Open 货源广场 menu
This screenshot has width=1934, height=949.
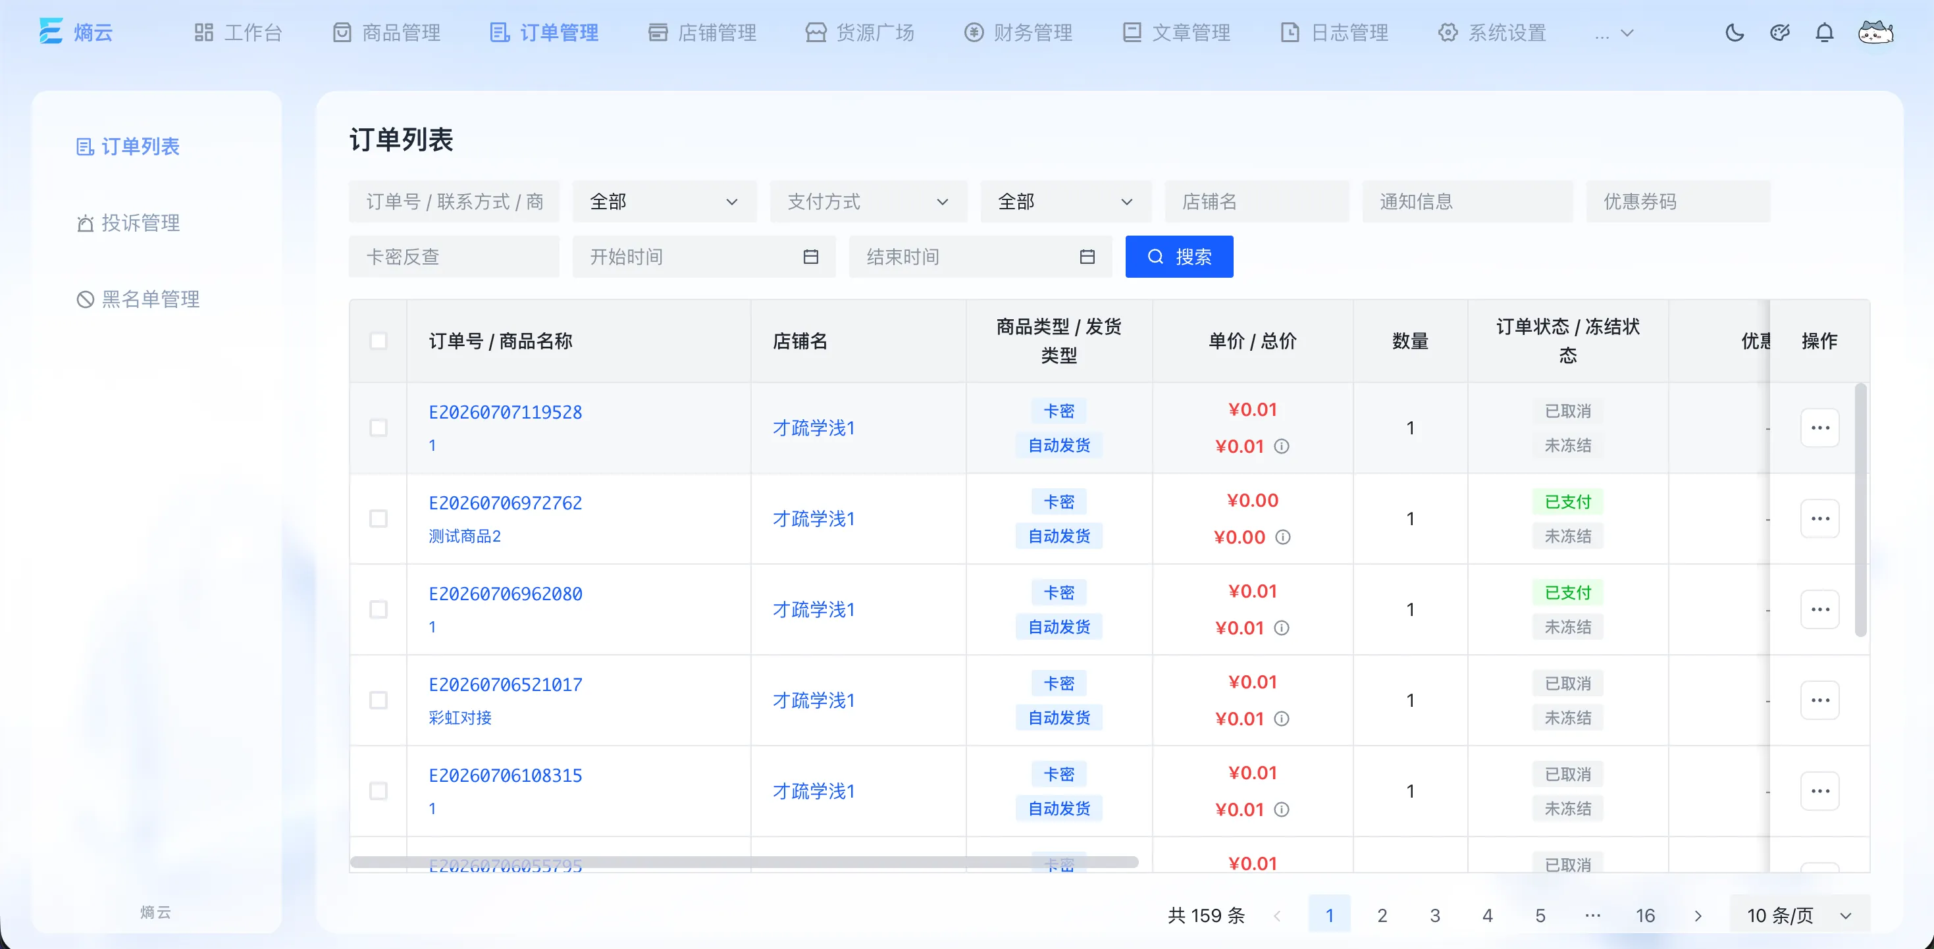pyautogui.click(x=860, y=33)
